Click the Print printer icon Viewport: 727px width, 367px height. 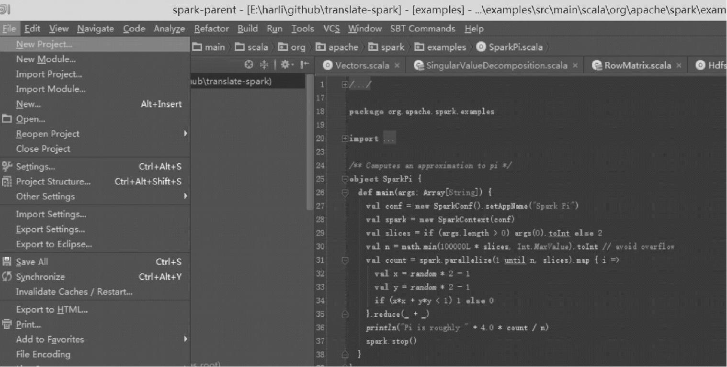coord(7,324)
